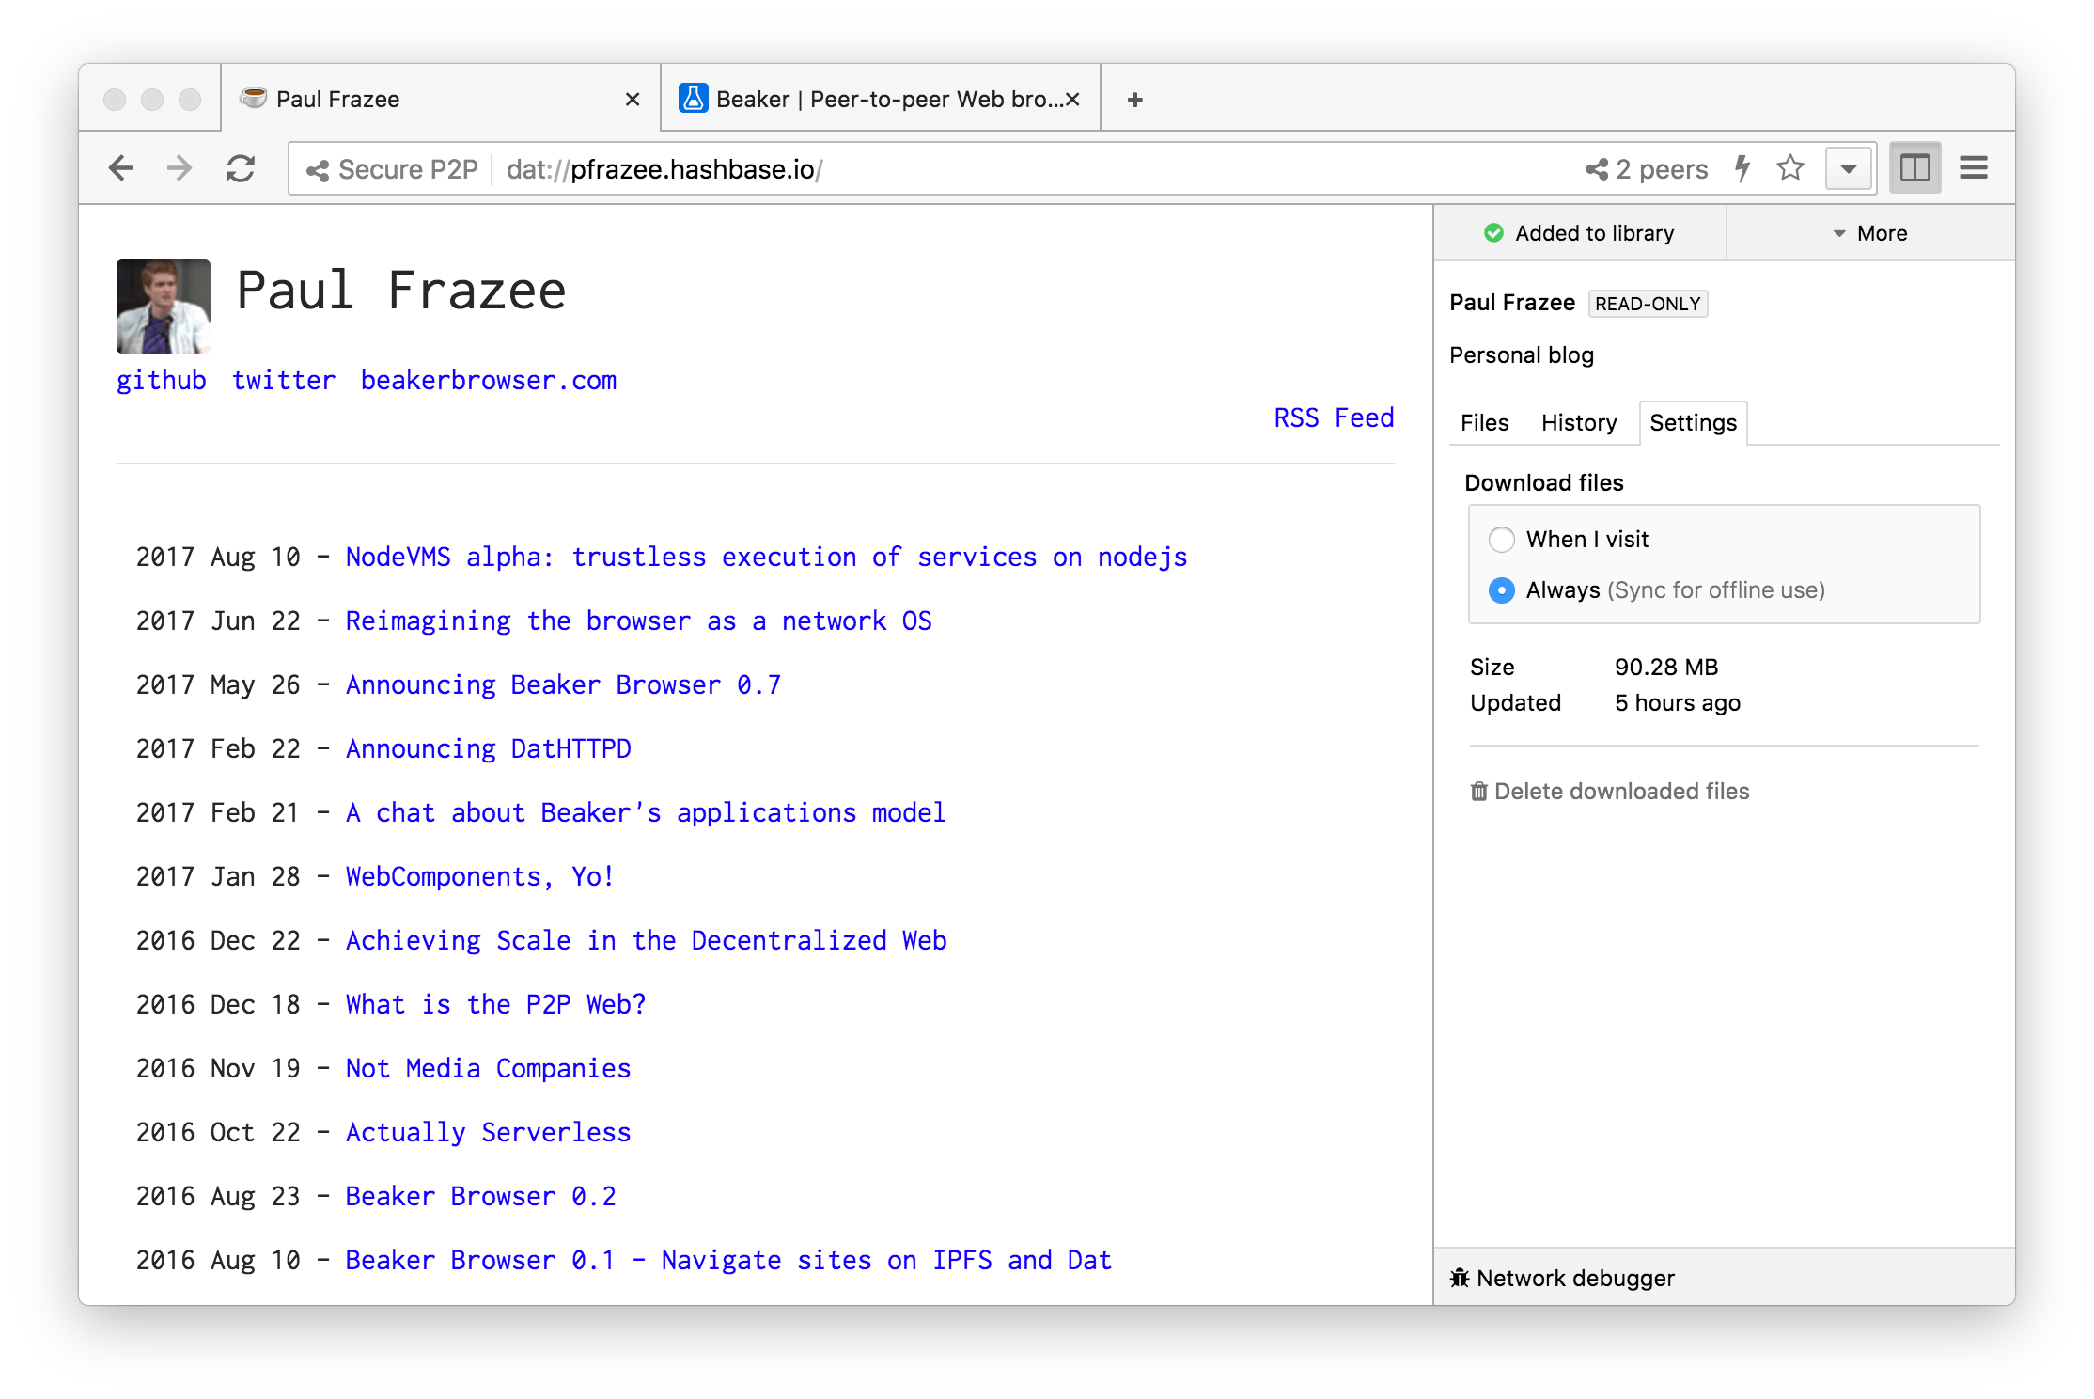2094x1399 pixels.
Task: Open the github link
Action: 162,380
